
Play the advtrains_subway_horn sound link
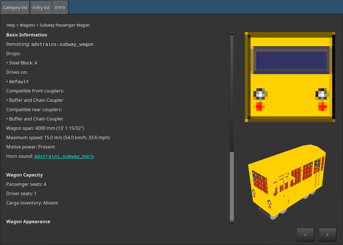click(x=64, y=156)
